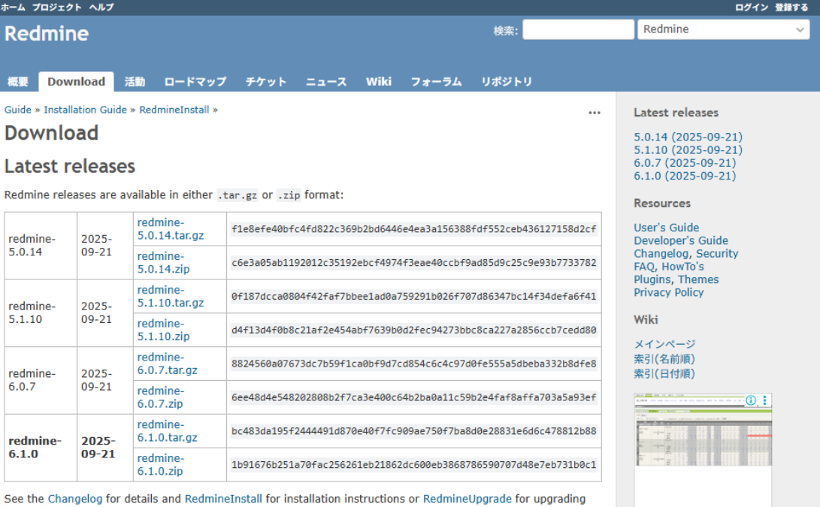The width and height of the screenshot is (820, 507).
Task: Click 登録する in the top menu
Action: point(791,7)
